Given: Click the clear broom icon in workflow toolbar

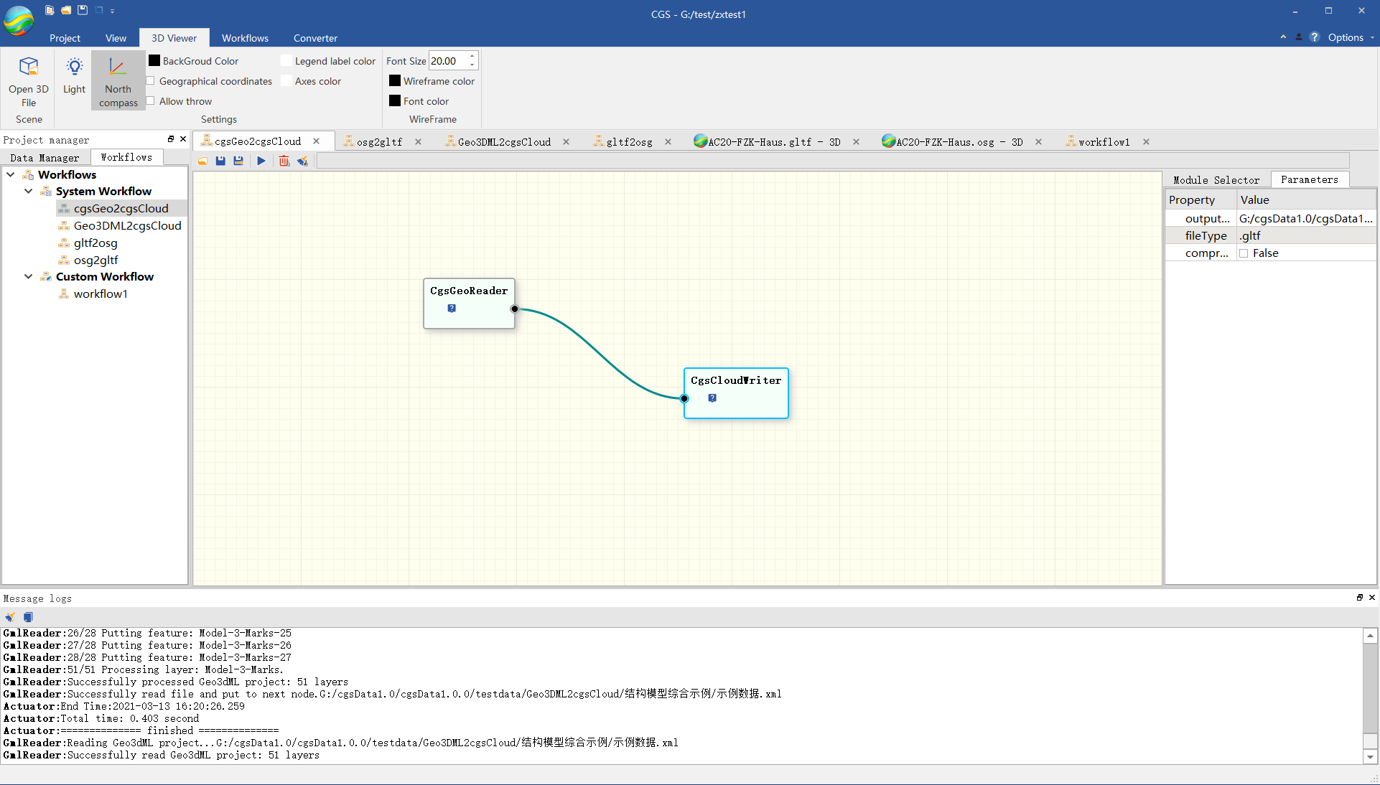Looking at the screenshot, I should pyautogui.click(x=302, y=161).
